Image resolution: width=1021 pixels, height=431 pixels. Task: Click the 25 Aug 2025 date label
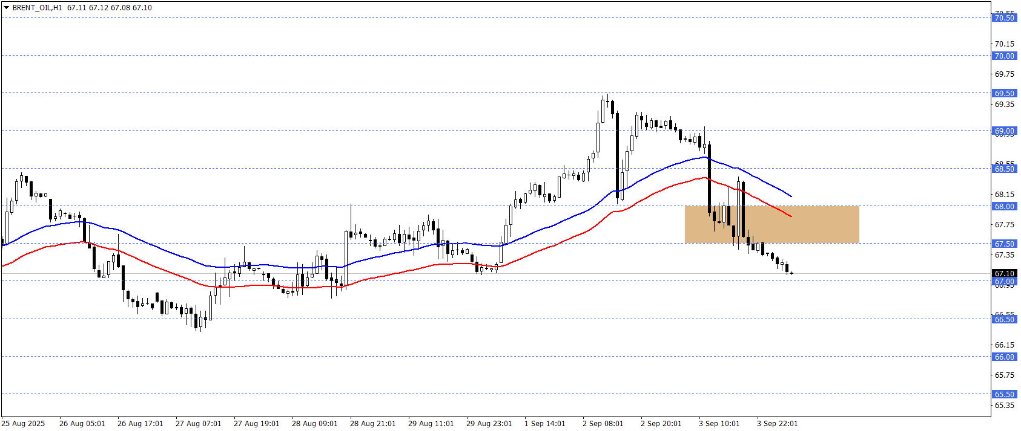click(23, 424)
